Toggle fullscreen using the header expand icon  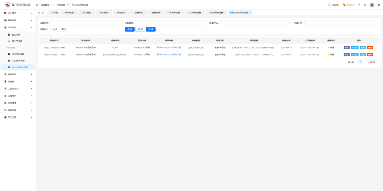click(365, 5)
